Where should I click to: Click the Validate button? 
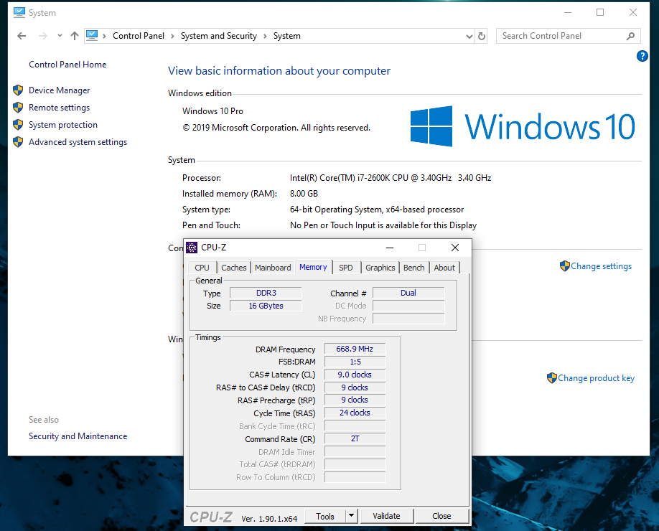tap(386, 516)
